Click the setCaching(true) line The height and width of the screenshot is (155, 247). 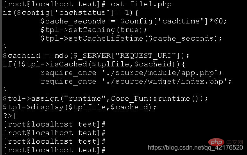(x=94, y=30)
